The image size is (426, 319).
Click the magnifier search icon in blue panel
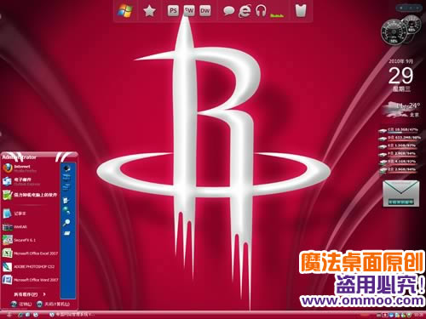tap(66, 222)
